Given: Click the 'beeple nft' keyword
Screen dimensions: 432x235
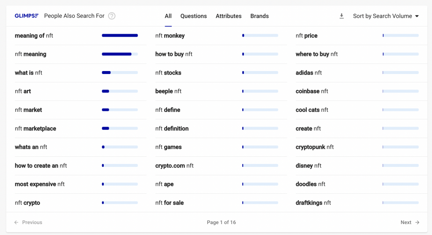Looking at the screenshot, I should coord(168,91).
